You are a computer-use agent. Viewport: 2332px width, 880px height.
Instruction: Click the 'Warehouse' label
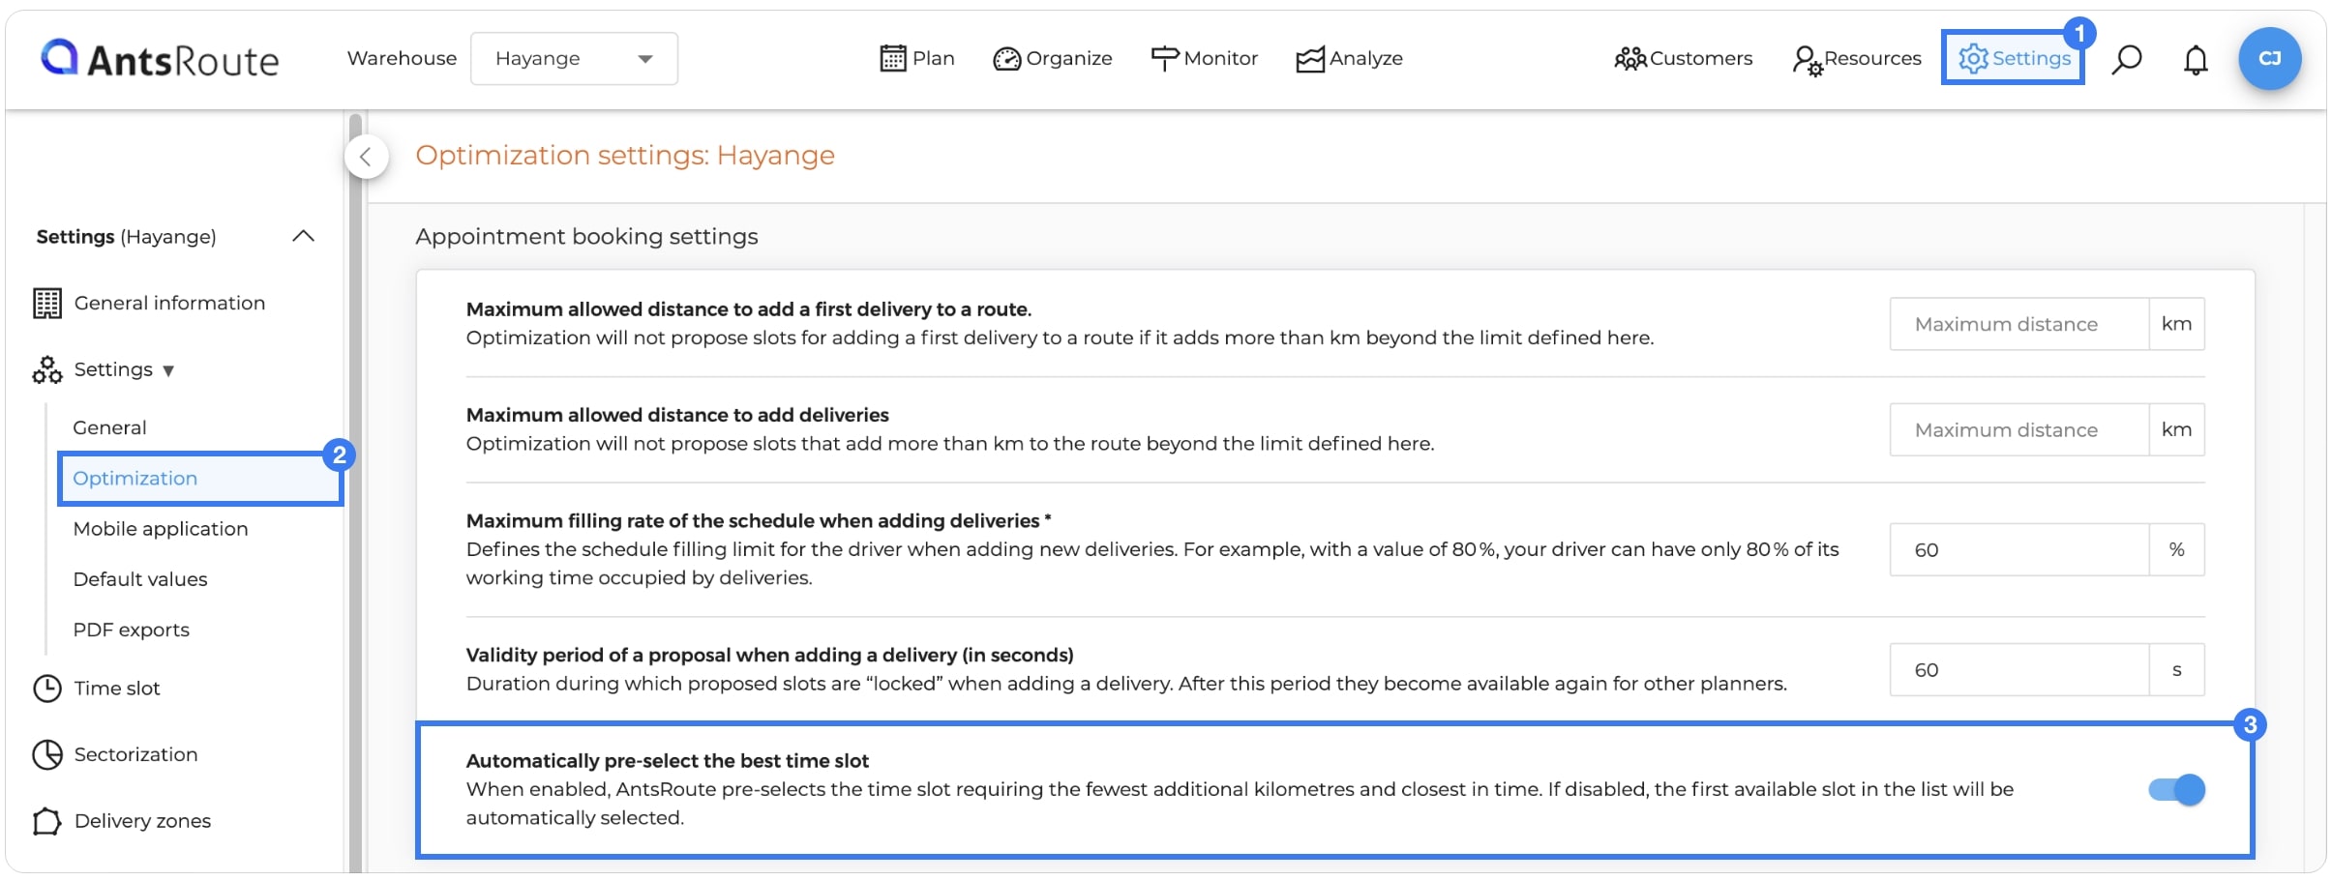[x=402, y=58]
